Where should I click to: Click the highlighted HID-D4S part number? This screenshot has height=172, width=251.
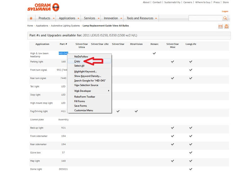[x=63, y=53]
